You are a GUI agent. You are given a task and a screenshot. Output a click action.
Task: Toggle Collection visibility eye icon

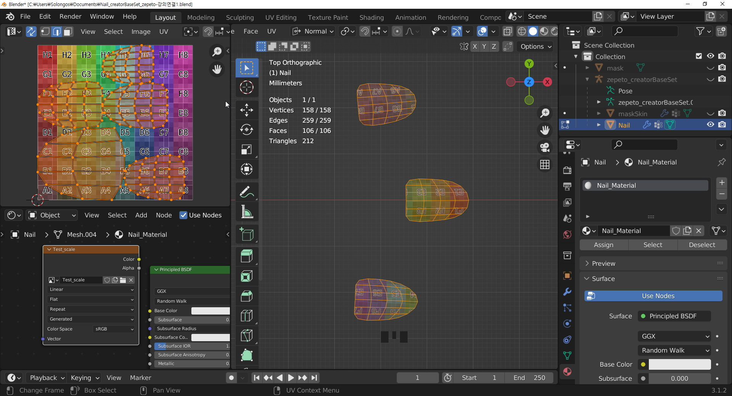[710, 56]
